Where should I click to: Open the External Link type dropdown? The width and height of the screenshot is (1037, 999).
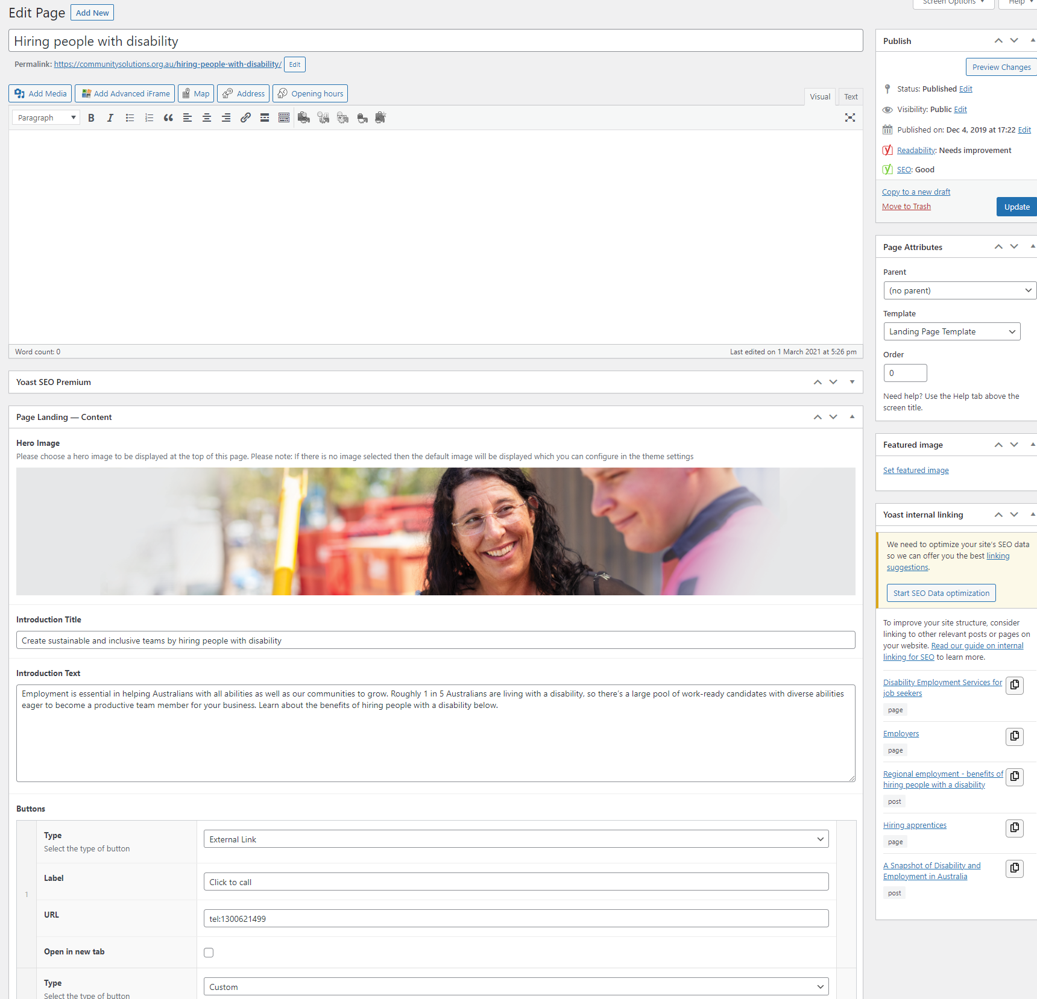click(x=516, y=839)
